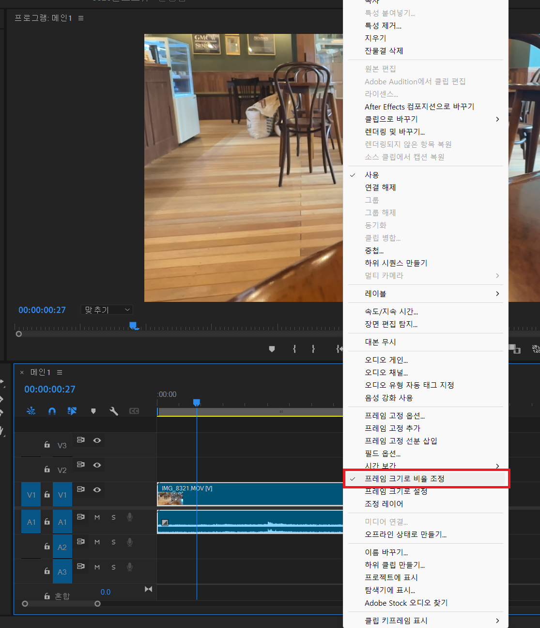Open timeline display settings with the wrench icon
Image resolution: width=540 pixels, height=628 pixels.
pos(113,410)
